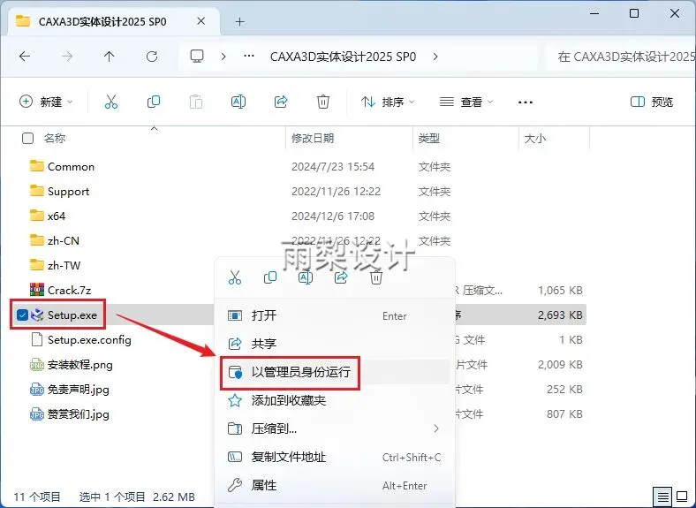Screen dimensions: 696x508
Task: Click the 252 KB size cell
Action: tap(564, 390)
